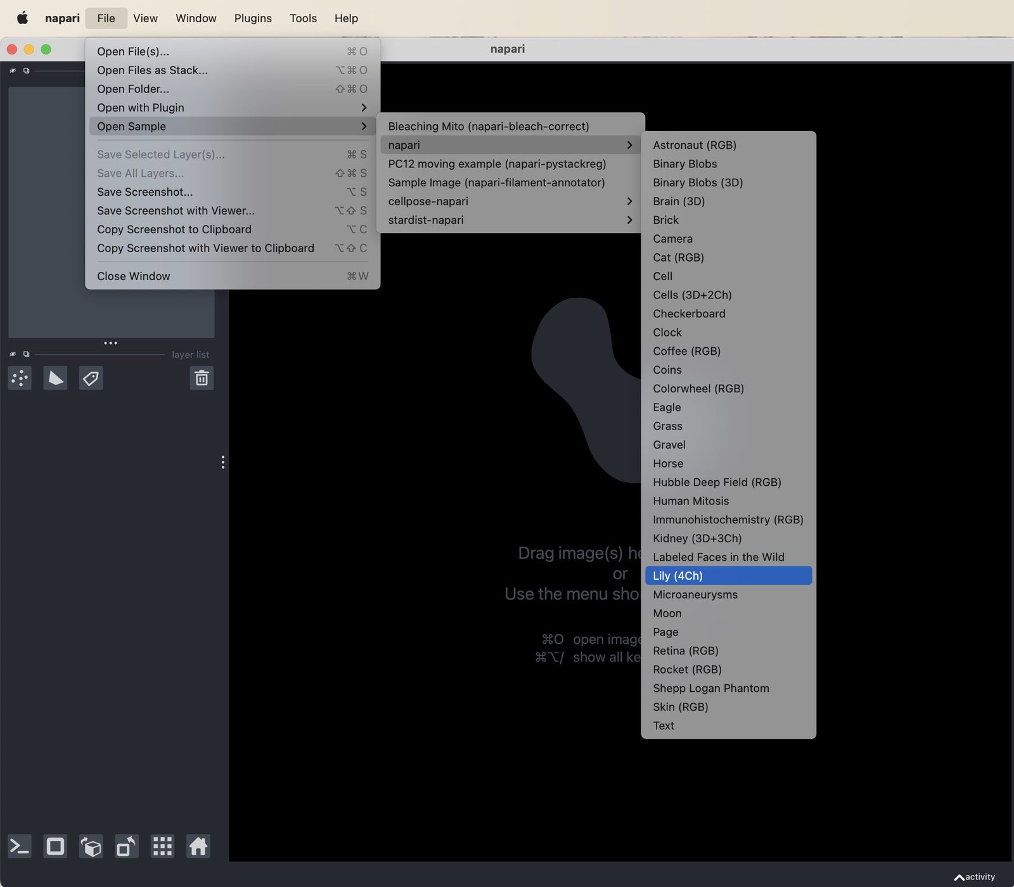Select Save Screenshot with Viewer...
The image size is (1014, 887).
[x=233, y=210]
